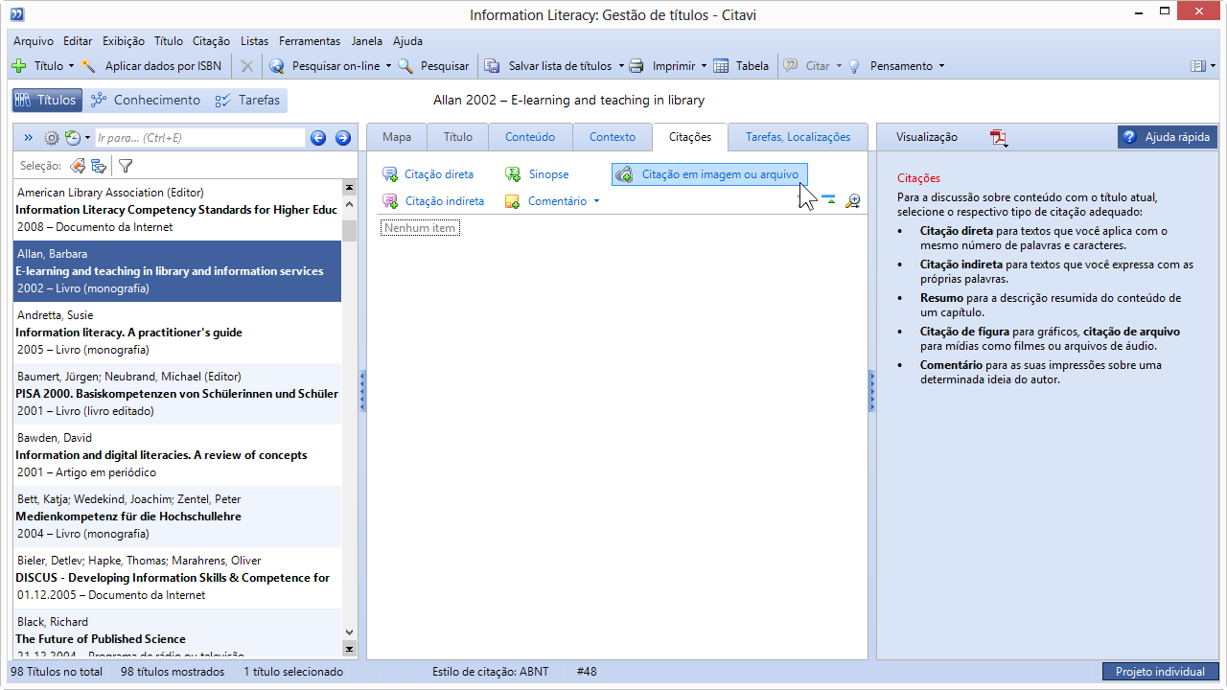Go back with the left arrow button

(319, 138)
